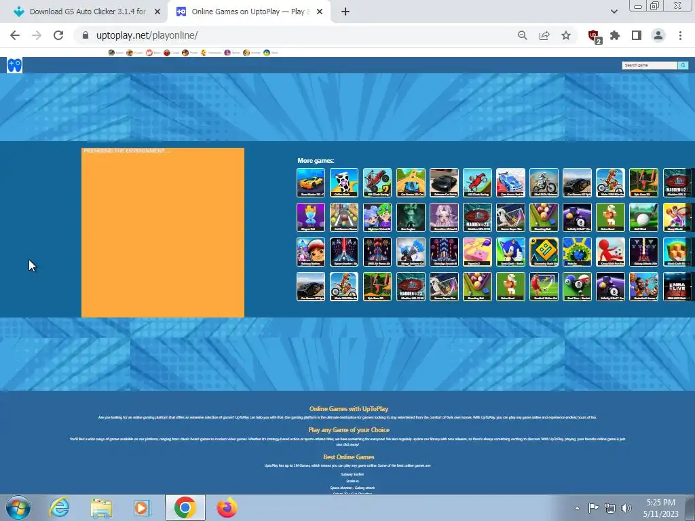Toggle the browser side panel
The image size is (695, 521).
(637, 35)
